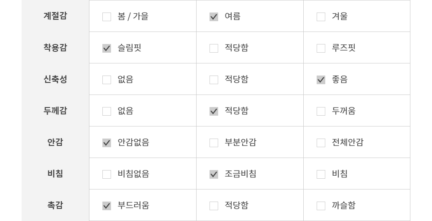This screenshot has height=221, width=432.
Task: Uncheck the 슬림핏 checkbox
Action: (107, 49)
